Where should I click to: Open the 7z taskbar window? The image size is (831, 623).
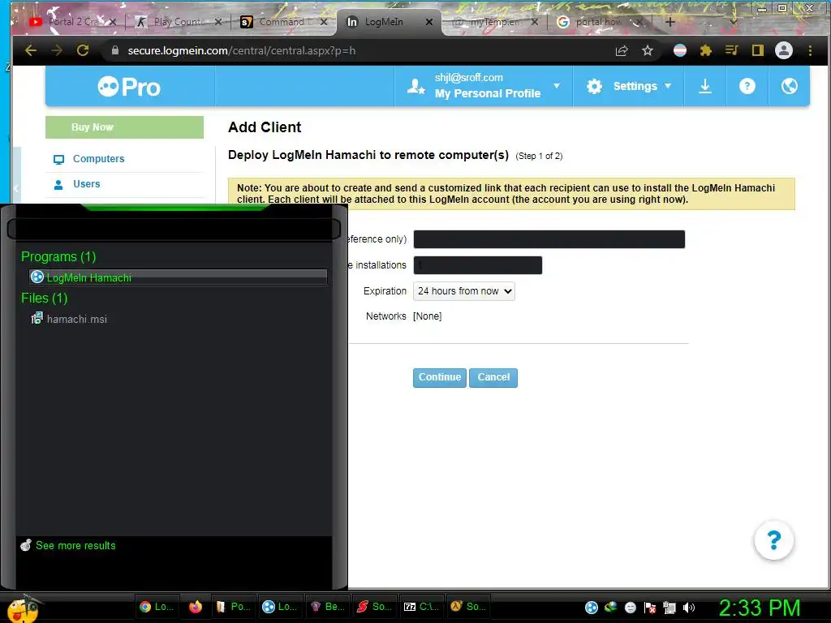click(421, 607)
